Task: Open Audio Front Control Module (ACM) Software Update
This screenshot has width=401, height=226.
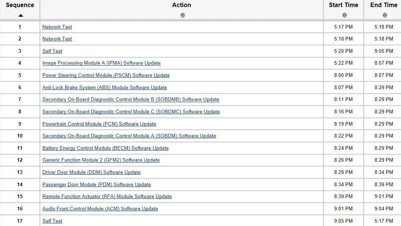Action: point(100,209)
